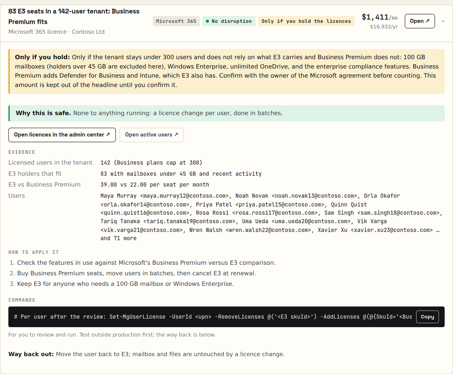Click the 'E3 vs Business Premium' label
The width and height of the screenshot is (453, 374).
click(44, 185)
